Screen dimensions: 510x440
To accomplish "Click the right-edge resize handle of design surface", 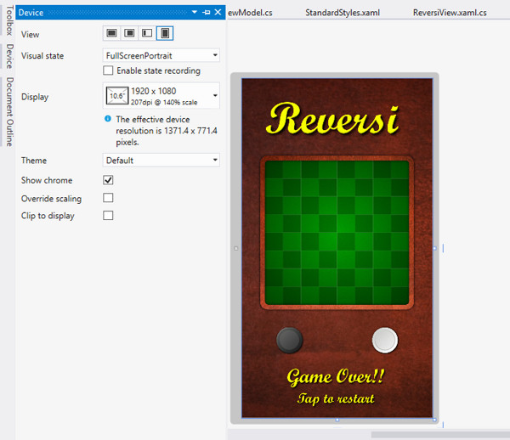I will click(x=435, y=248).
